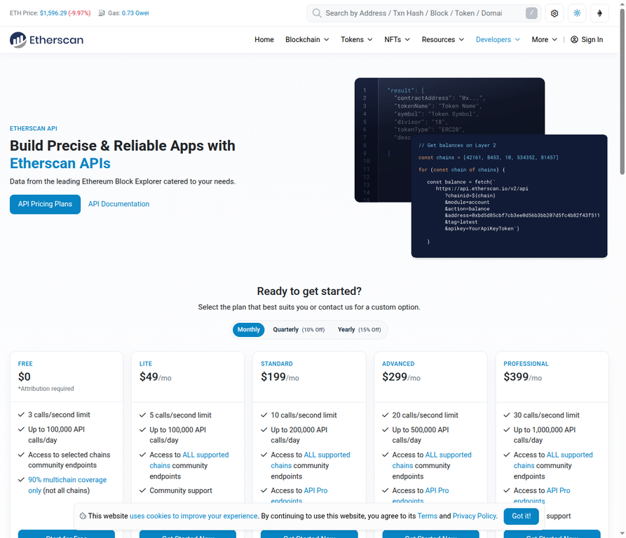Expand the Resources menu
The width and height of the screenshot is (626, 538).
point(443,39)
